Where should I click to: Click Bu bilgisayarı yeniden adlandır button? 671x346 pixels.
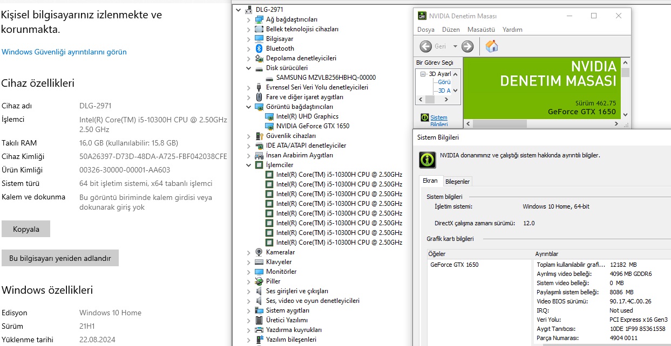(60, 258)
